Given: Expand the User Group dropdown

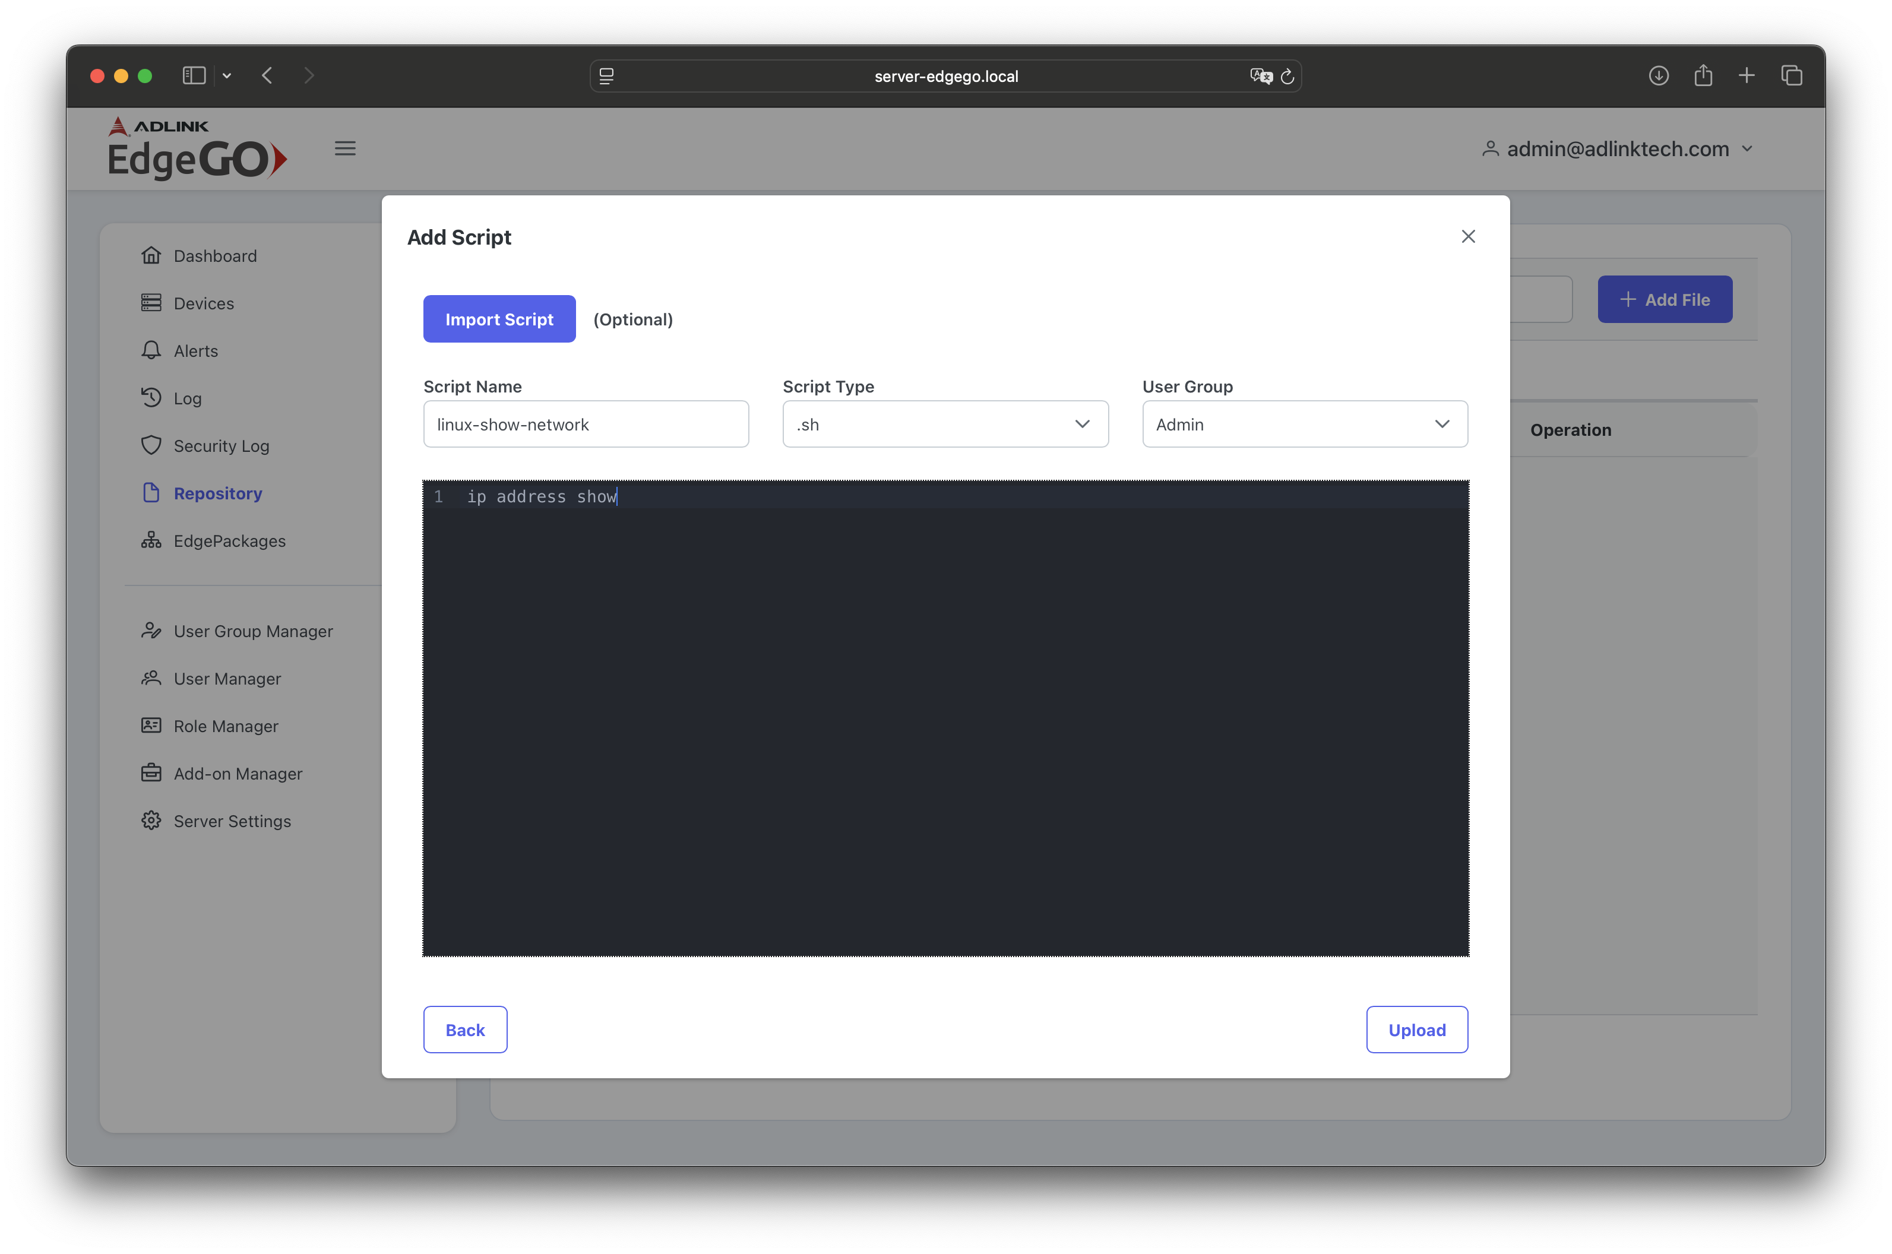Looking at the screenshot, I should pyautogui.click(x=1304, y=425).
